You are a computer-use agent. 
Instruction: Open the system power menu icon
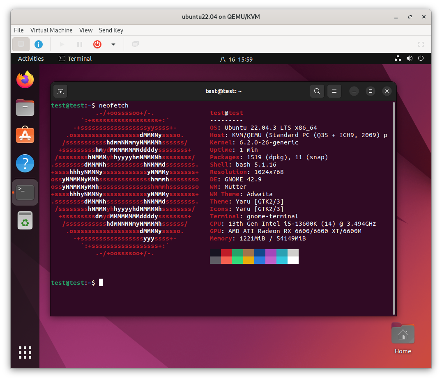pyautogui.click(x=421, y=58)
